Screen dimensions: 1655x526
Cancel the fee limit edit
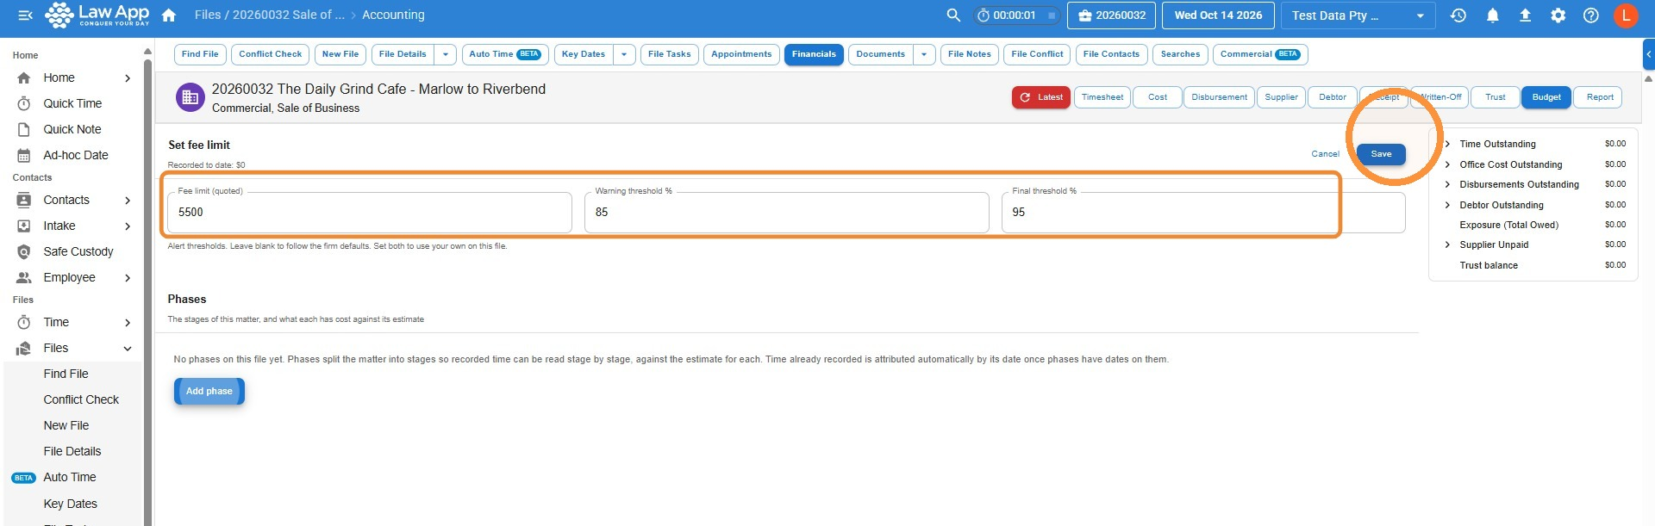click(1325, 154)
